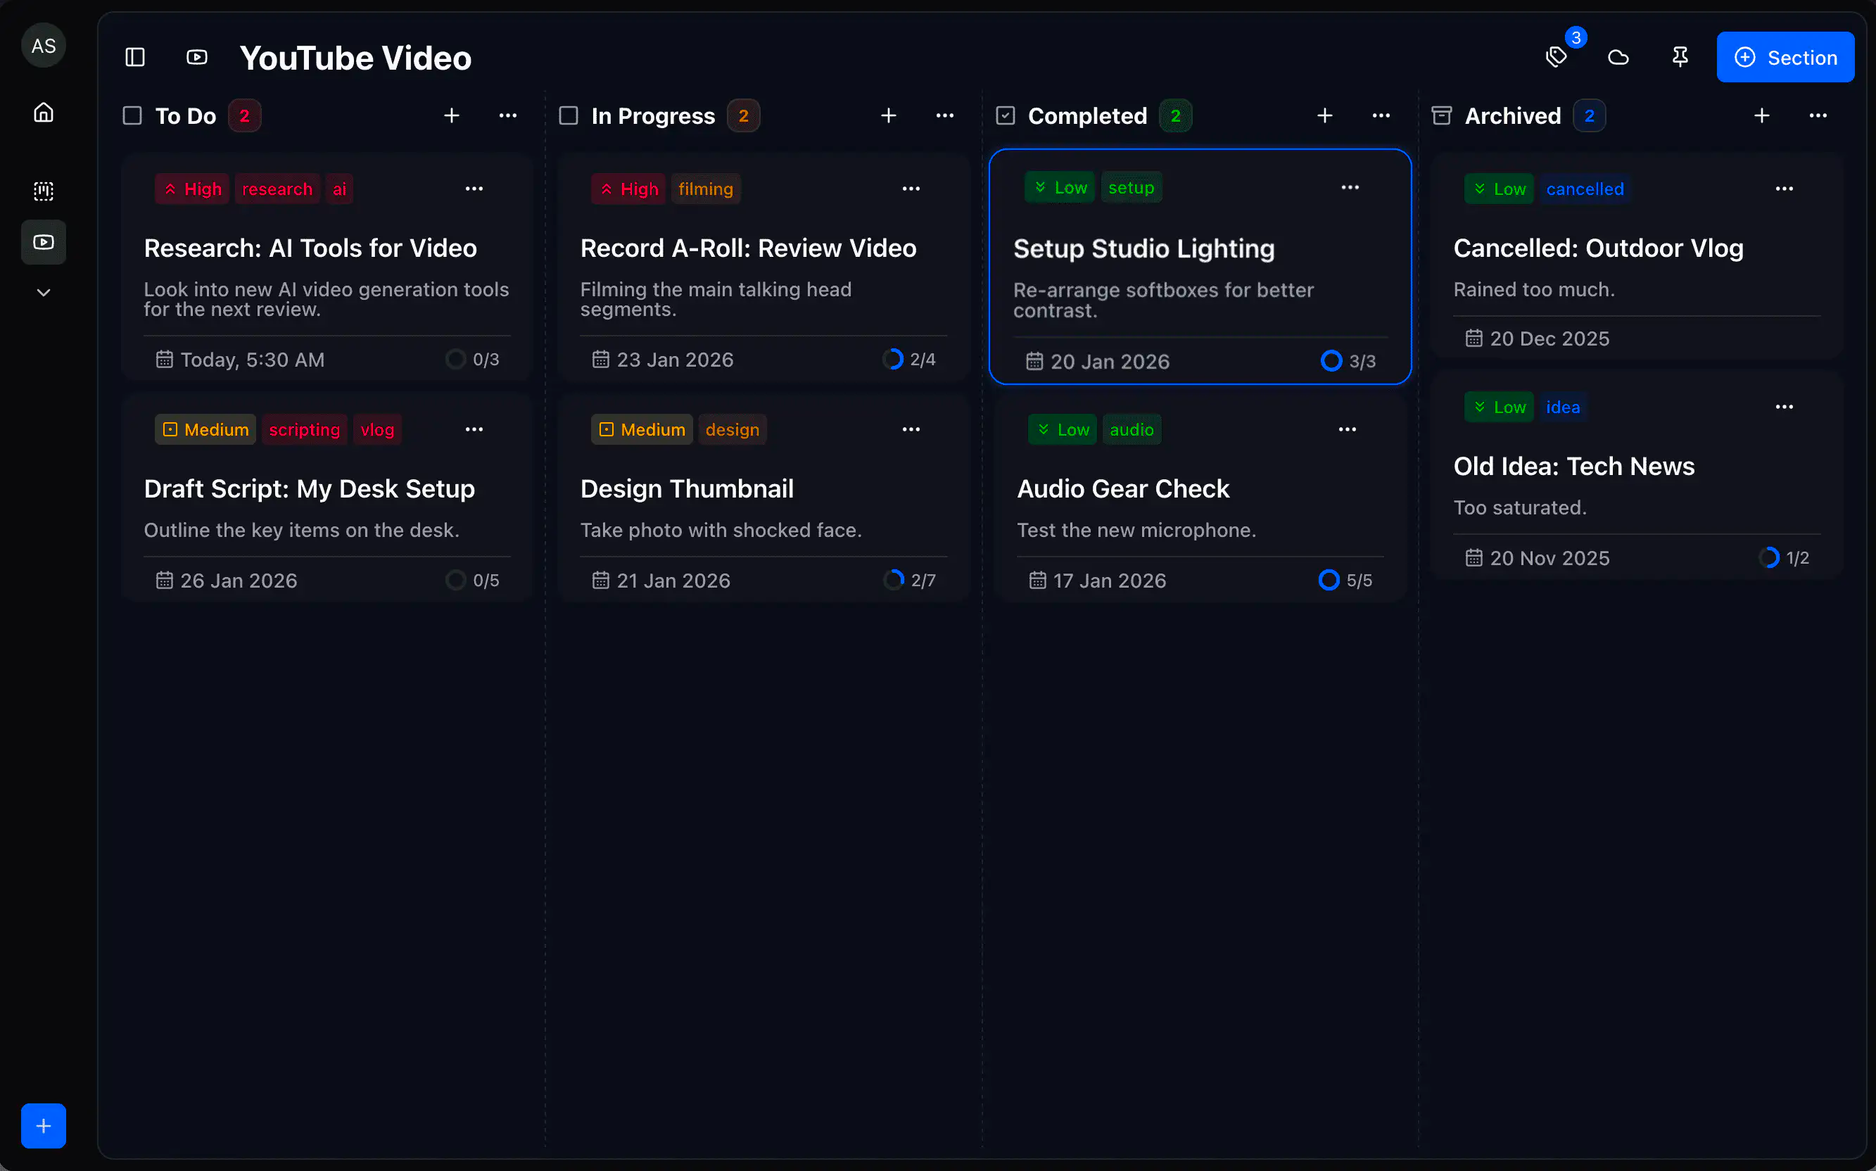
Task: Click the scan/grid icon in sidebar
Action: [44, 191]
